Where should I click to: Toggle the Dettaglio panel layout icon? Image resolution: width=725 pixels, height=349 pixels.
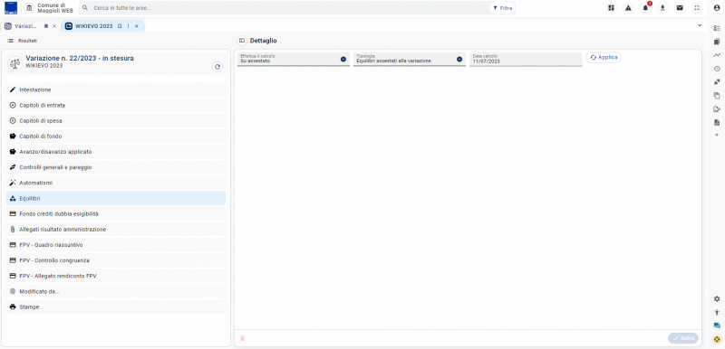coord(241,41)
